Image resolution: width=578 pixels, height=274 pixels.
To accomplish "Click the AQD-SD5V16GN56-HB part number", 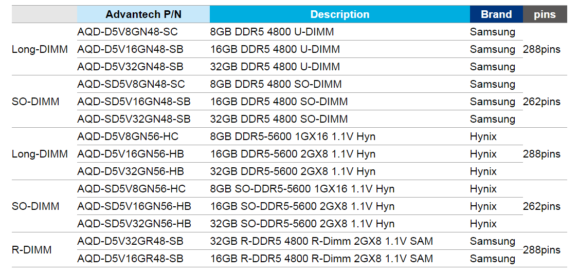I will (x=134, y=206).
